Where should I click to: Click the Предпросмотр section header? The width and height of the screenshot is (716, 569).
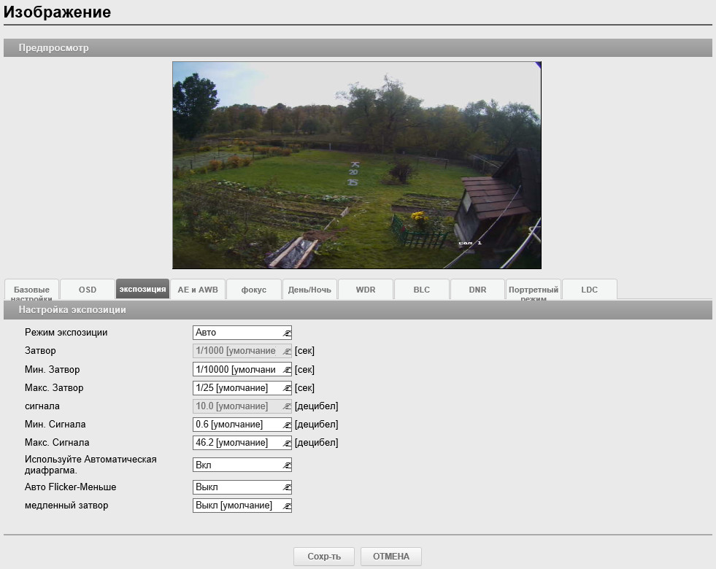coord(358,48)
